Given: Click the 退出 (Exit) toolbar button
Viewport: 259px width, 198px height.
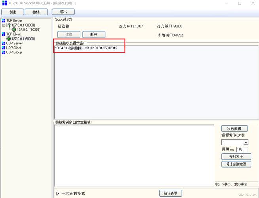Looking at the screenshot, I should [63, 12].
